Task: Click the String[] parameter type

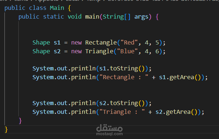Action: point(117,17)
